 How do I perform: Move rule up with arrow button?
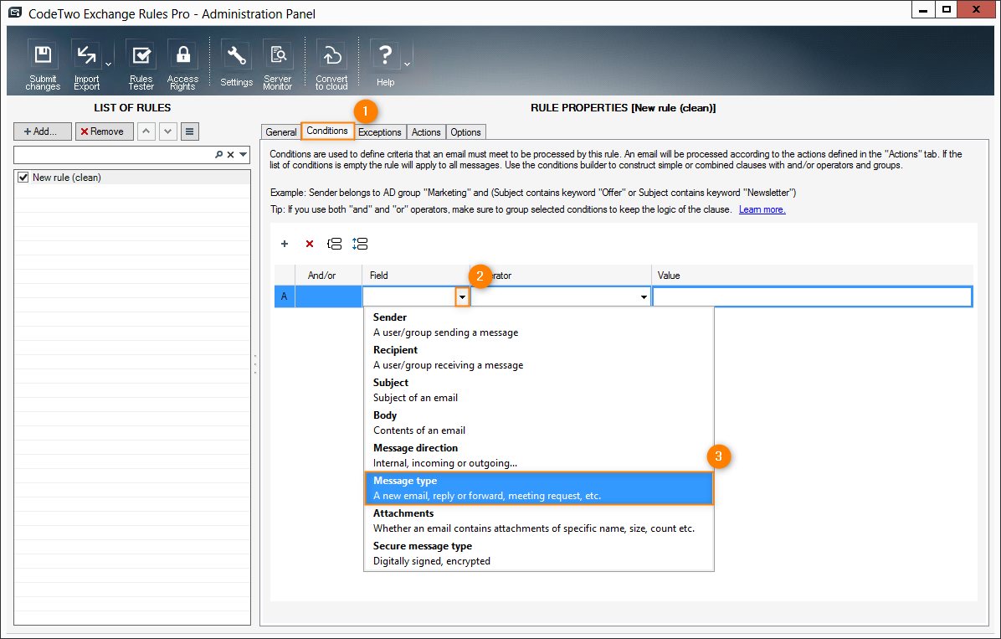click(x=146, y=131)
